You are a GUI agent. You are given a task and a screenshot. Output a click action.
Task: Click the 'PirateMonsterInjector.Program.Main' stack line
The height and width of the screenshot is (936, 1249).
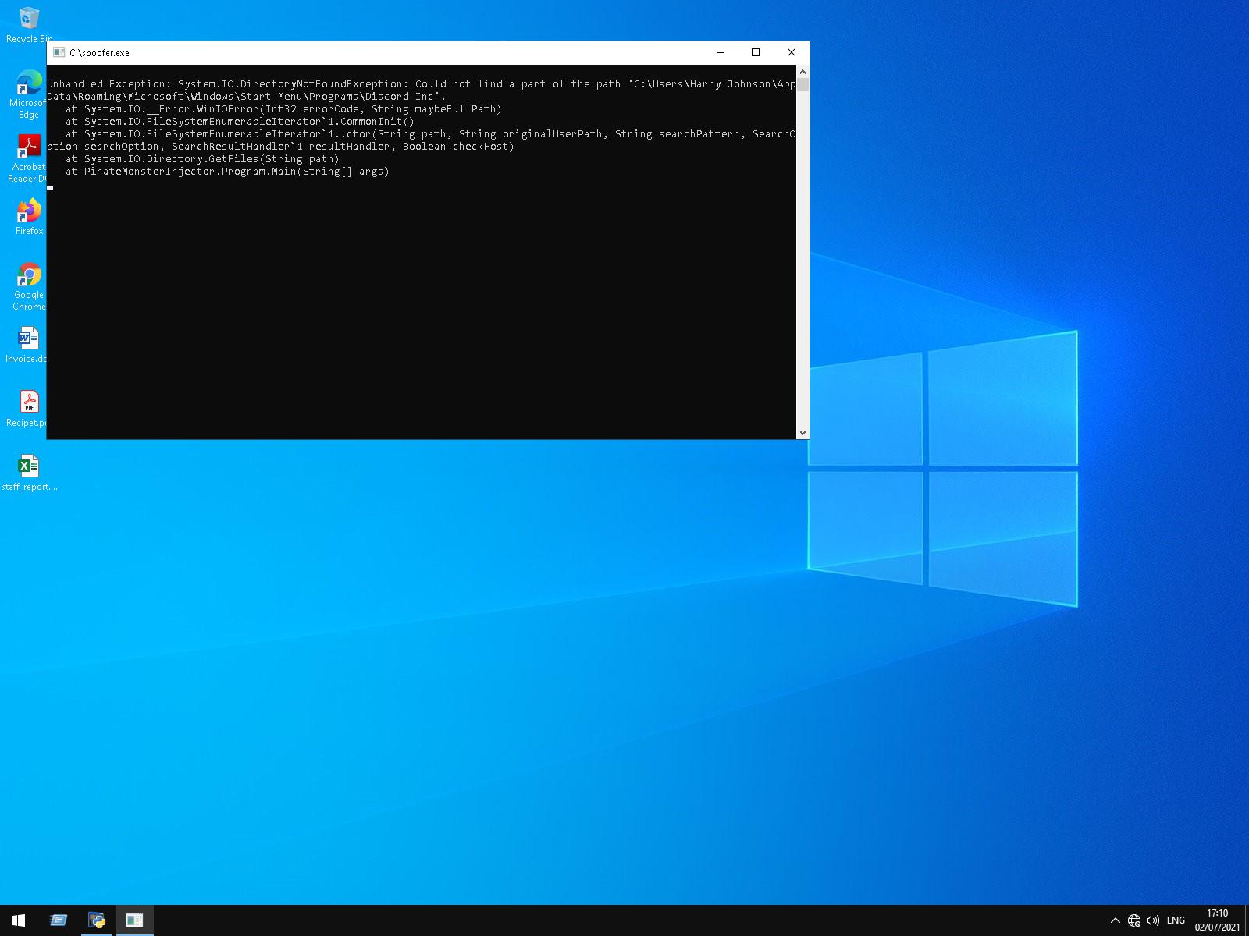coord(227,172)
